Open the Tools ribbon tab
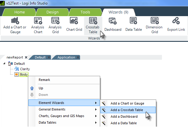The height and width of the screenshot is (132, 188). (x=85, y=12)
